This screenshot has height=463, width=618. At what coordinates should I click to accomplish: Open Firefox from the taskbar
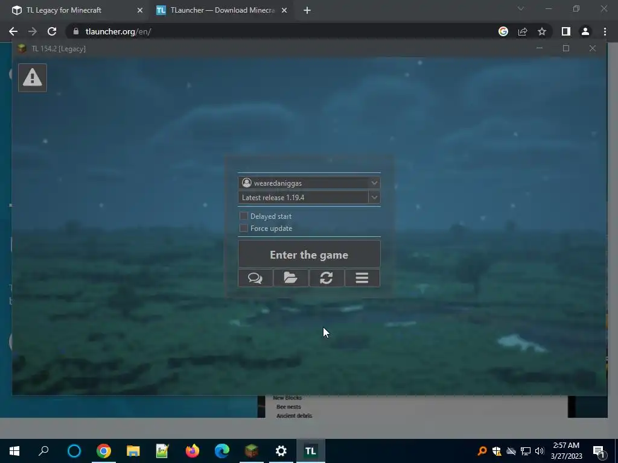pyautogui.click(x=193, y=451)
